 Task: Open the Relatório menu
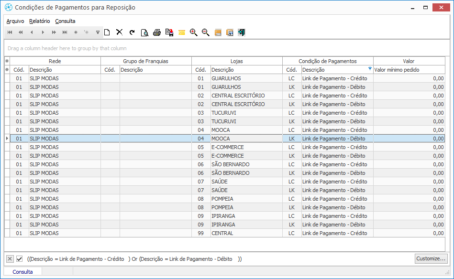click(x=40, y=21)
